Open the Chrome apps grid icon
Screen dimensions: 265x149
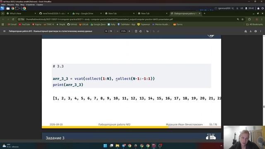point(3,24)
